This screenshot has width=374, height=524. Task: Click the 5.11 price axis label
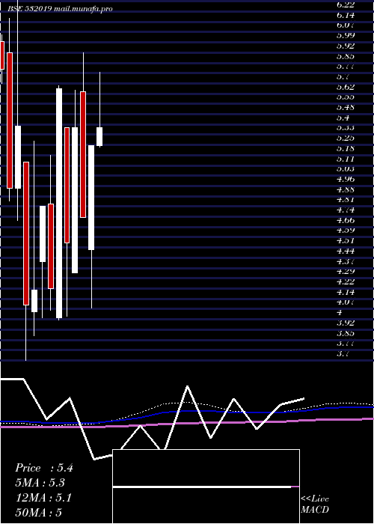pyautogui.click(x=346, y=159)
